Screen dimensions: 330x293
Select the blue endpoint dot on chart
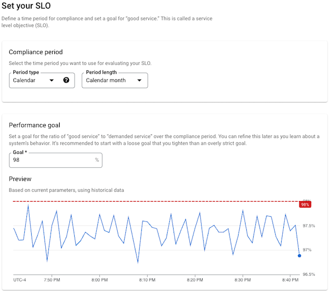coord(299,255)
